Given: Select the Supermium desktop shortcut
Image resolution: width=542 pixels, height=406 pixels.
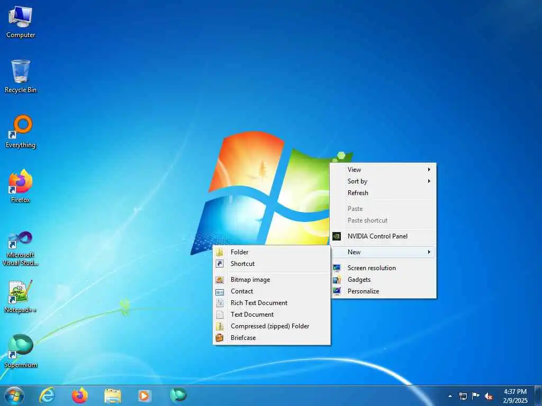Looking at the screenshot, I should tap(21, 351).
